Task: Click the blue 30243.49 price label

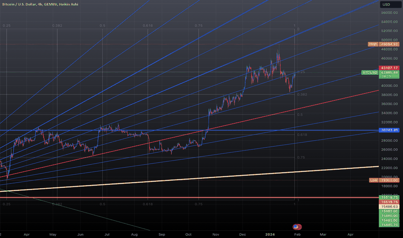Action: tap(389, 130)
